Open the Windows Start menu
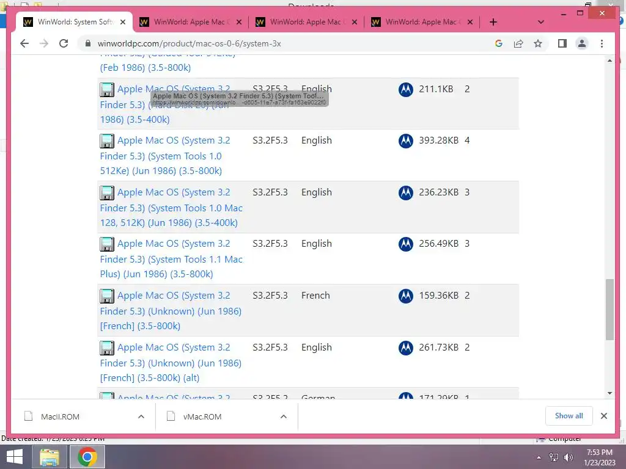 pyautogui.click(x=15, y=457)
